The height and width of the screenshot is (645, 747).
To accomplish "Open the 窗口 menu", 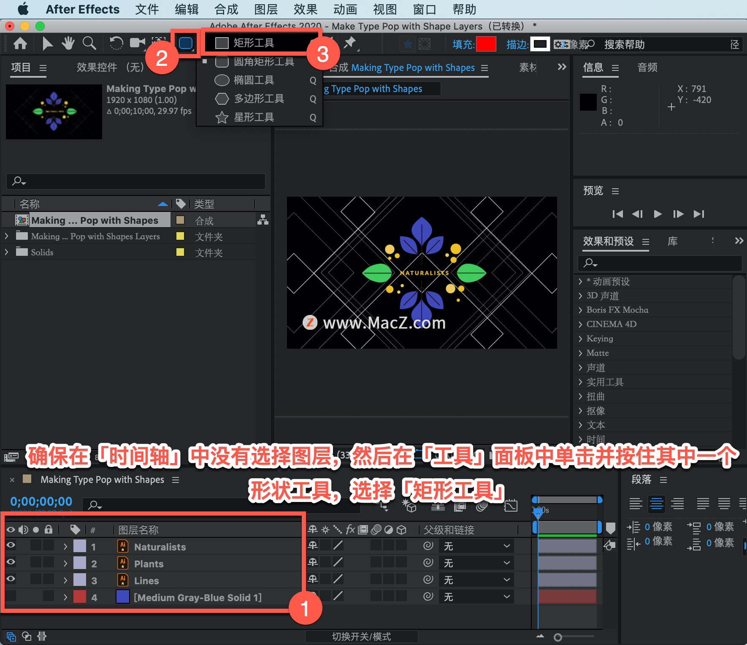I will [425, 9].
